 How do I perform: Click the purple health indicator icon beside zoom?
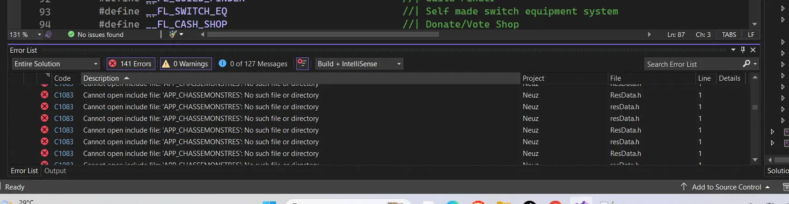pos(48,35)
